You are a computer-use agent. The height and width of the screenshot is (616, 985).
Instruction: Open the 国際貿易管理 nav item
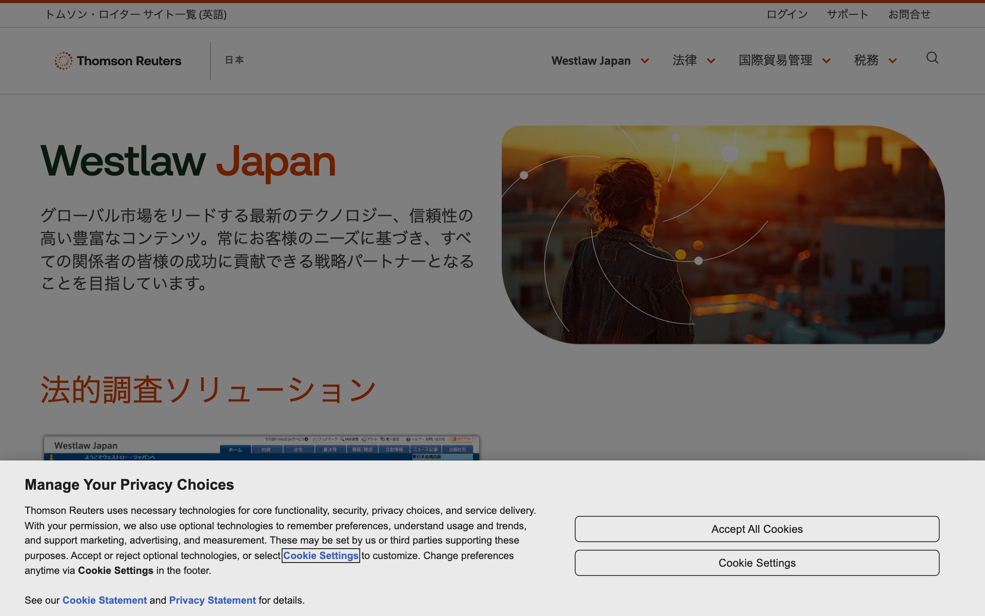coord(775,61)
